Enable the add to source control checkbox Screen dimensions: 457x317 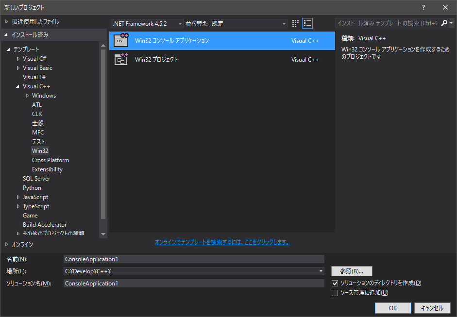tap(335, 293)
